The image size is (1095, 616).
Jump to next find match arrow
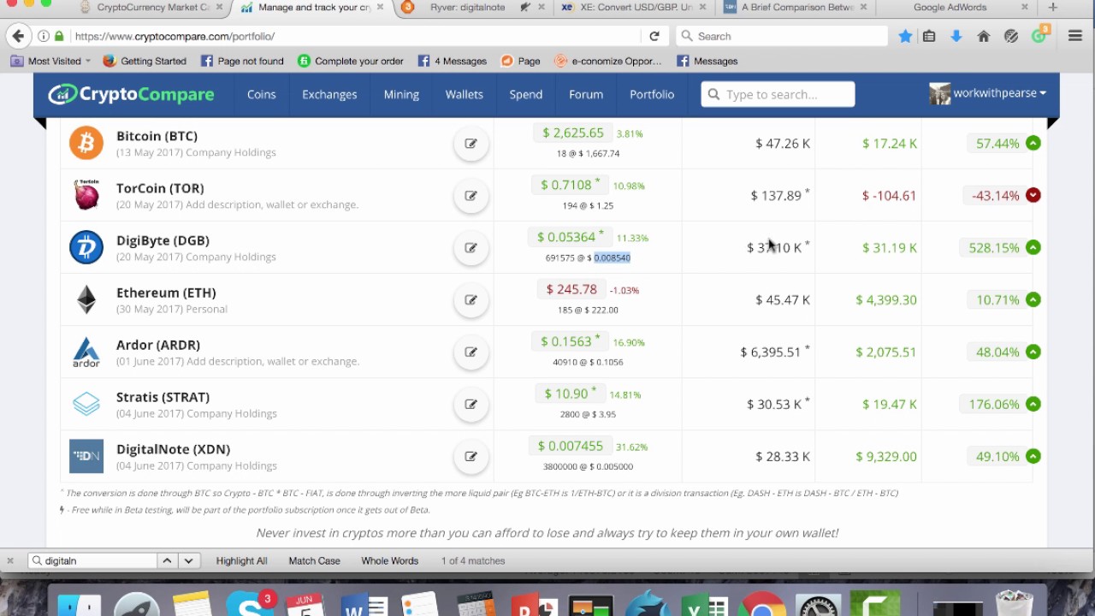tap(188, 560)
